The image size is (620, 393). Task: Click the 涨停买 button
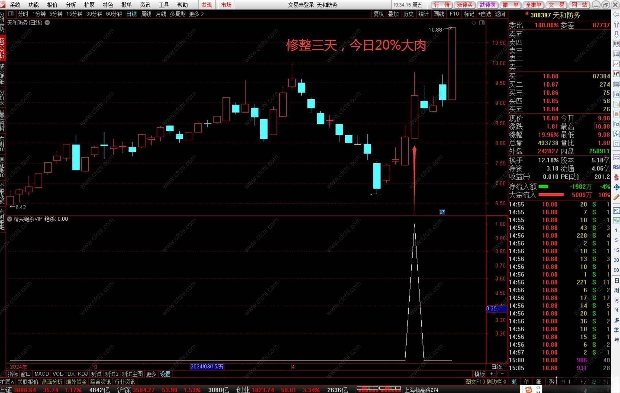(464, 5)
